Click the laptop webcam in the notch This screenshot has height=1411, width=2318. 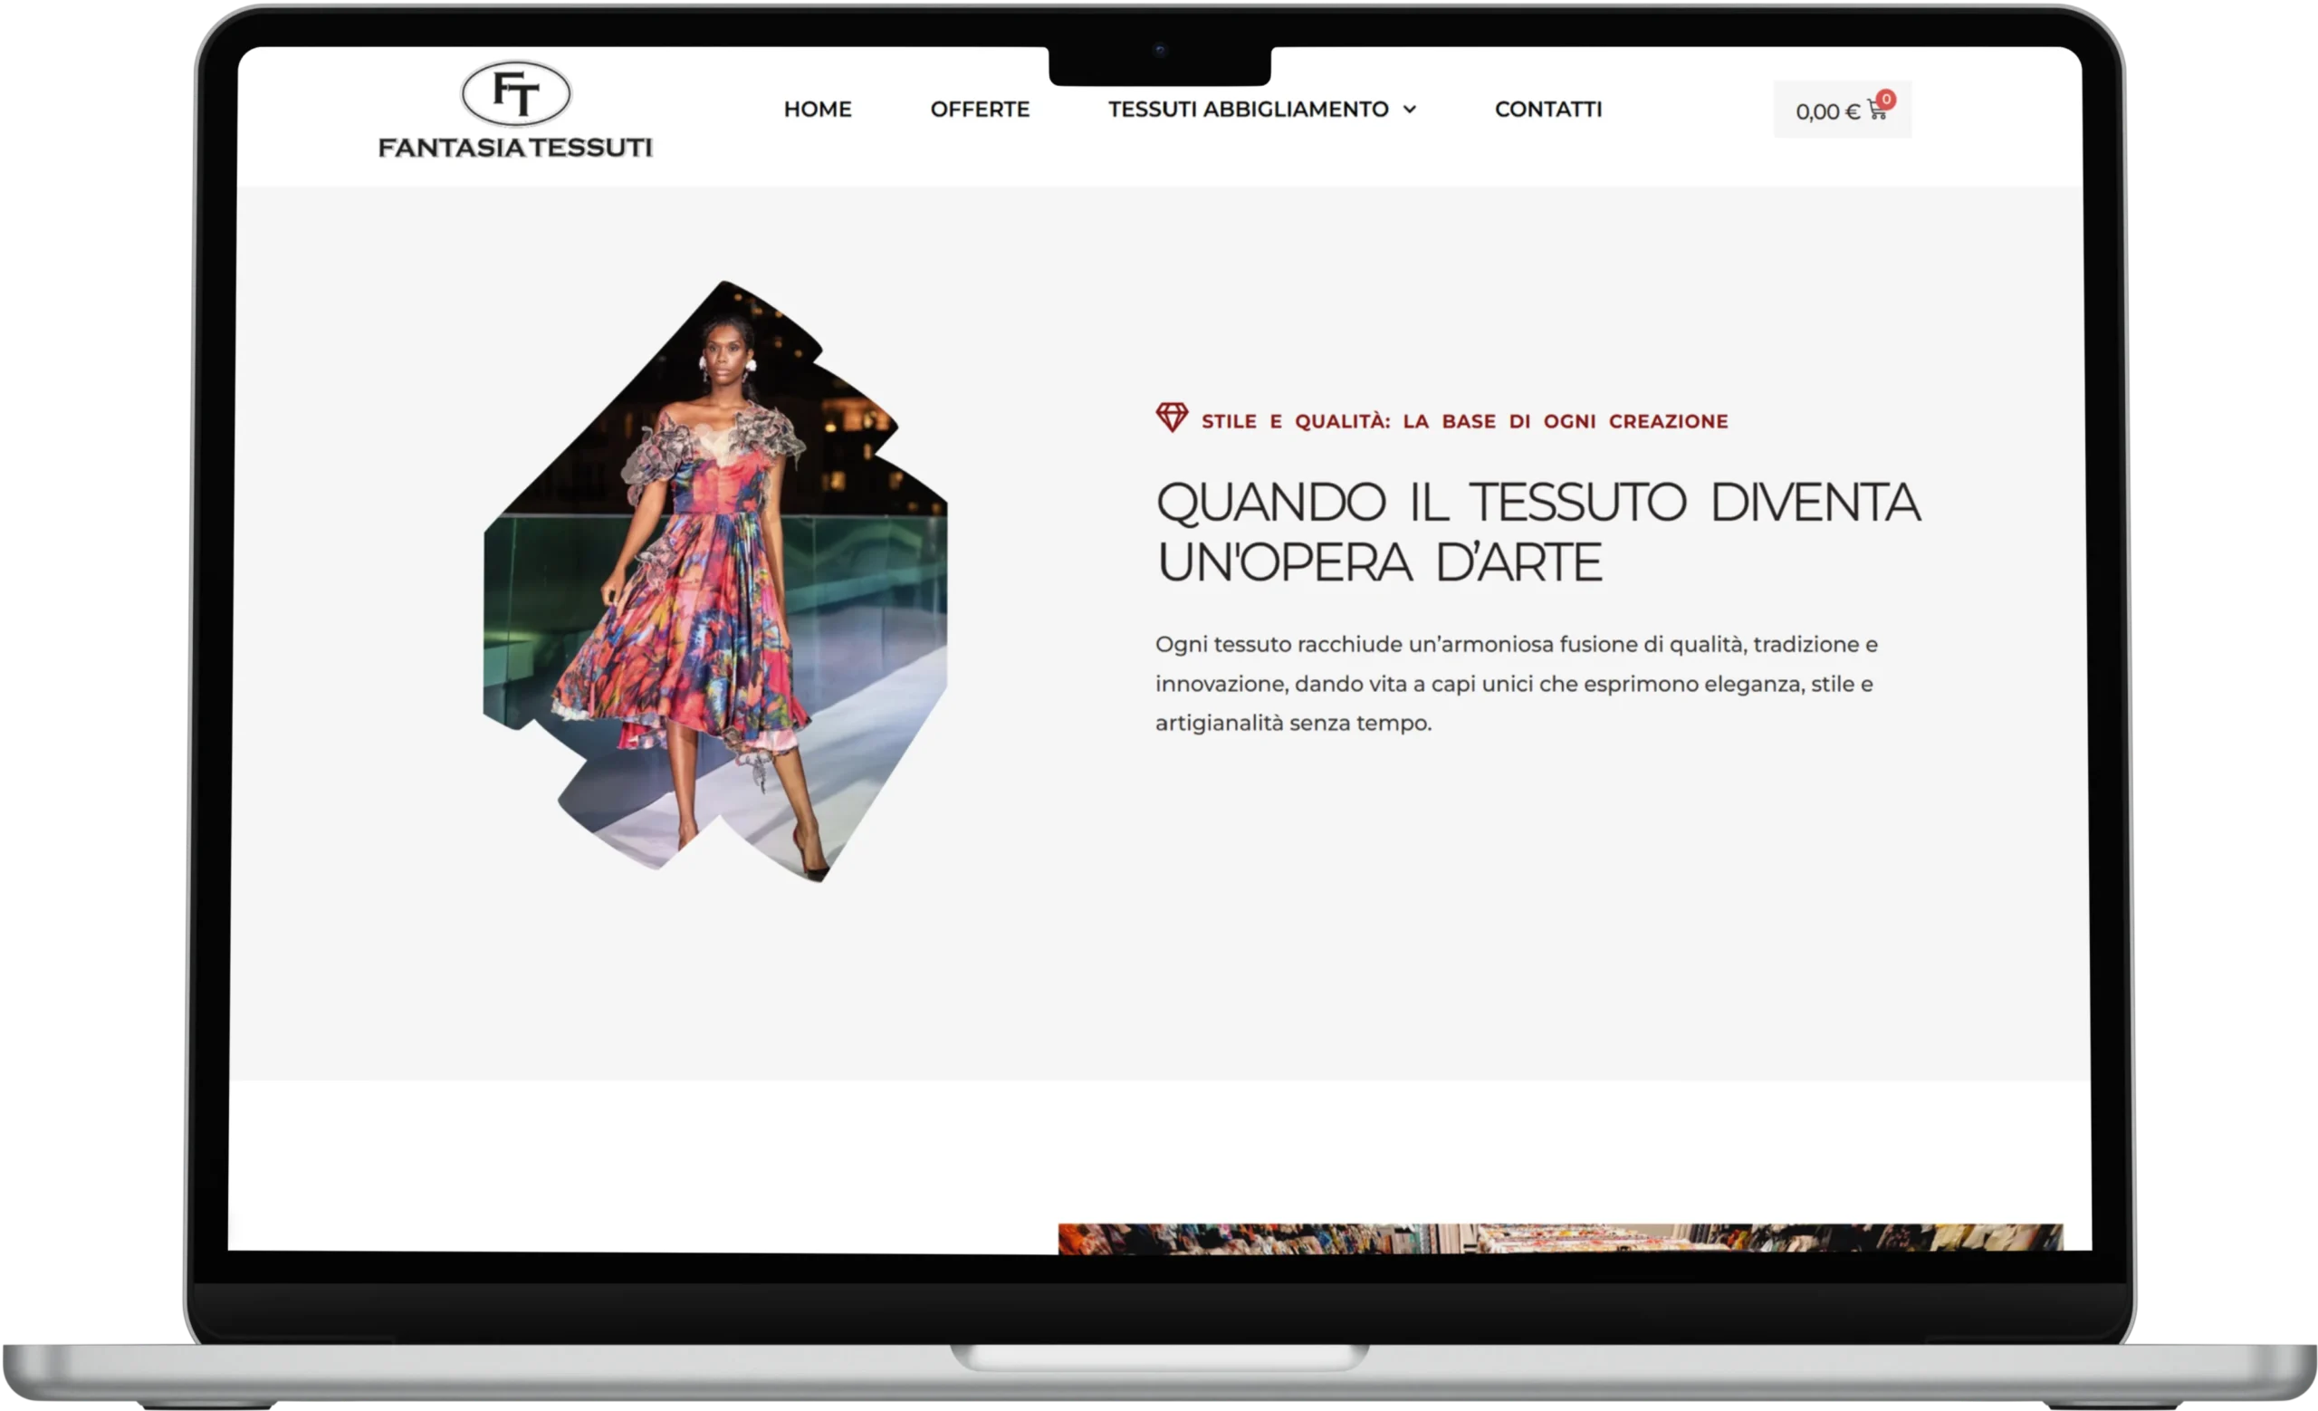1159,50
